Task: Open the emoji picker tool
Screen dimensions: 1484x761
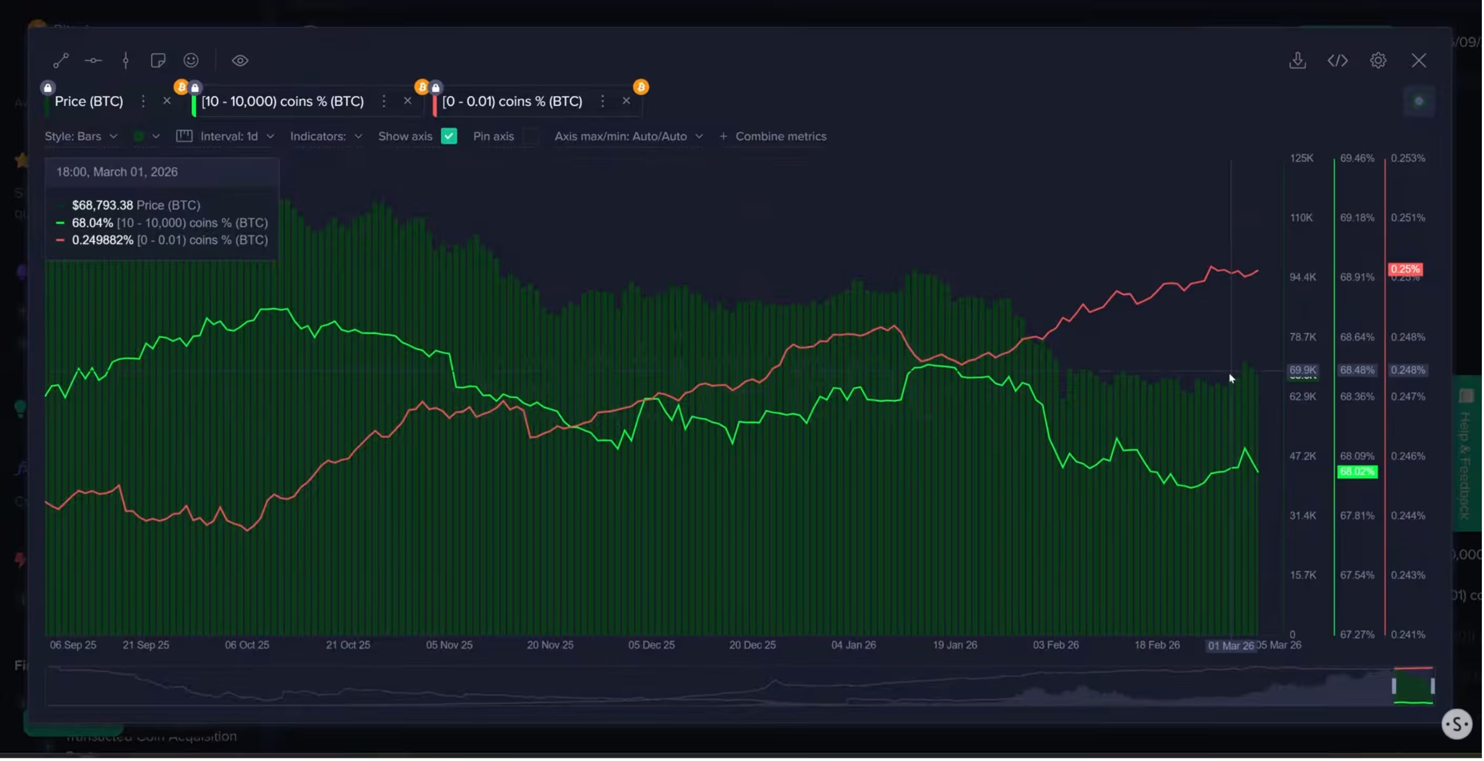Action: (191, 60)
